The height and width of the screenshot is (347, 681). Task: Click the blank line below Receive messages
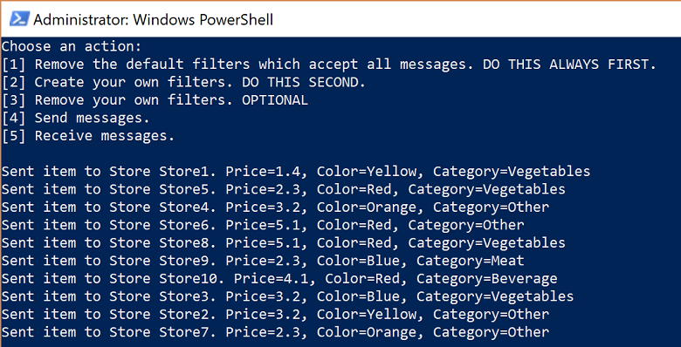pyautogui.click(x=340, y=153)
